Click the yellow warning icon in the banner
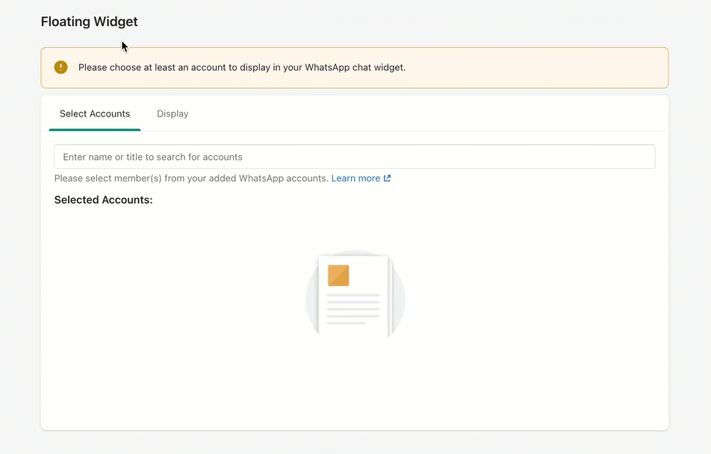Image resolution: width=711 pixels, height=454 pixels. pyautogui.click(x=61, y=67)
